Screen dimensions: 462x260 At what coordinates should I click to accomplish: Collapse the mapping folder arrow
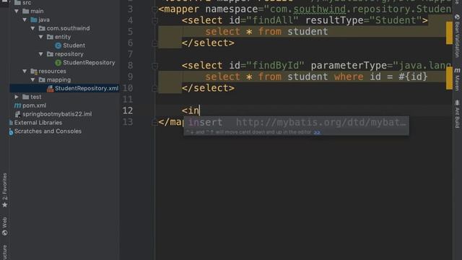[x=33, y=79]
